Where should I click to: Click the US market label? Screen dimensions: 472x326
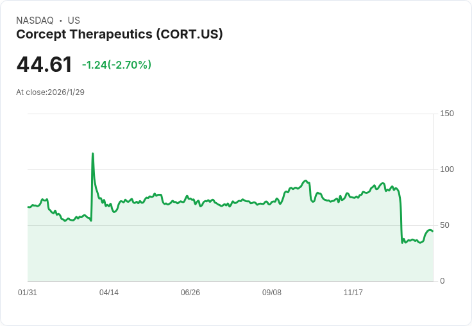[x=74, y=21]
